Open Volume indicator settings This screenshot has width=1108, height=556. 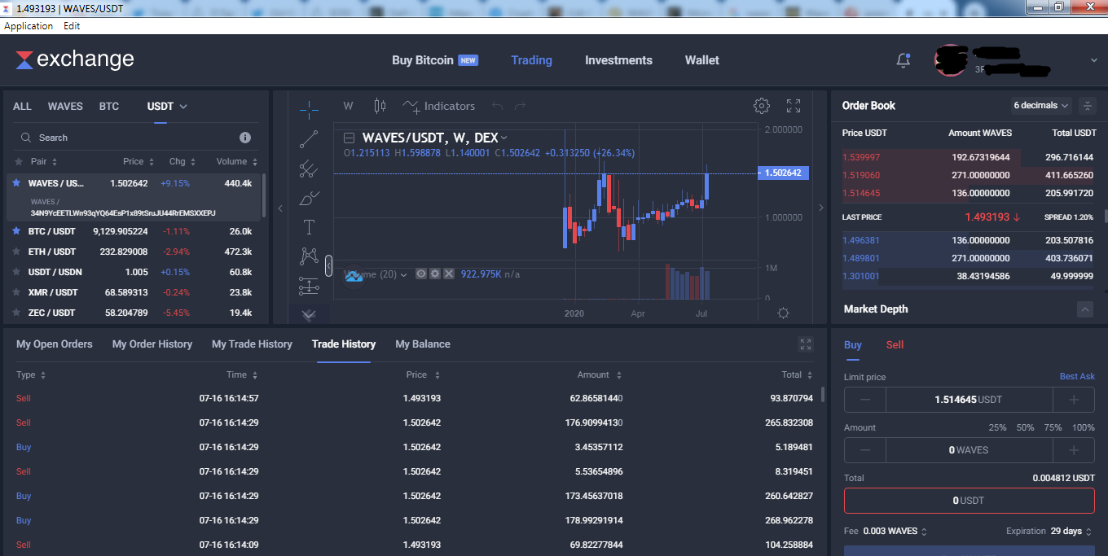(435, 274)
